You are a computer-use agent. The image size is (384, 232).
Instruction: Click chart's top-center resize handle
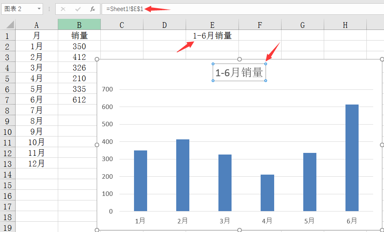click(239, 59)
